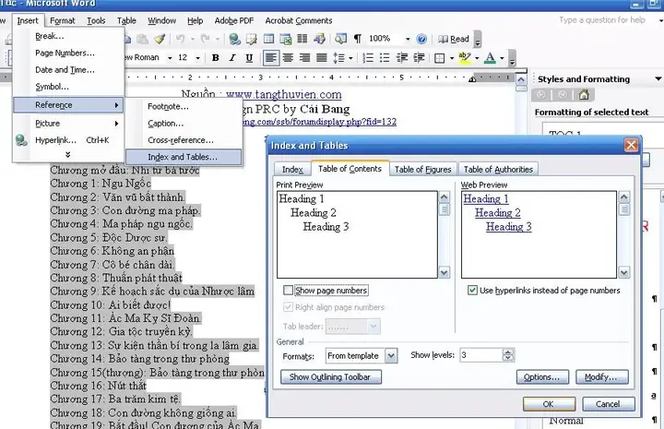Toggle Underline formatting
Image resolution: width=664 pixels, height=429 pixels.
click(x=249, y=57)
